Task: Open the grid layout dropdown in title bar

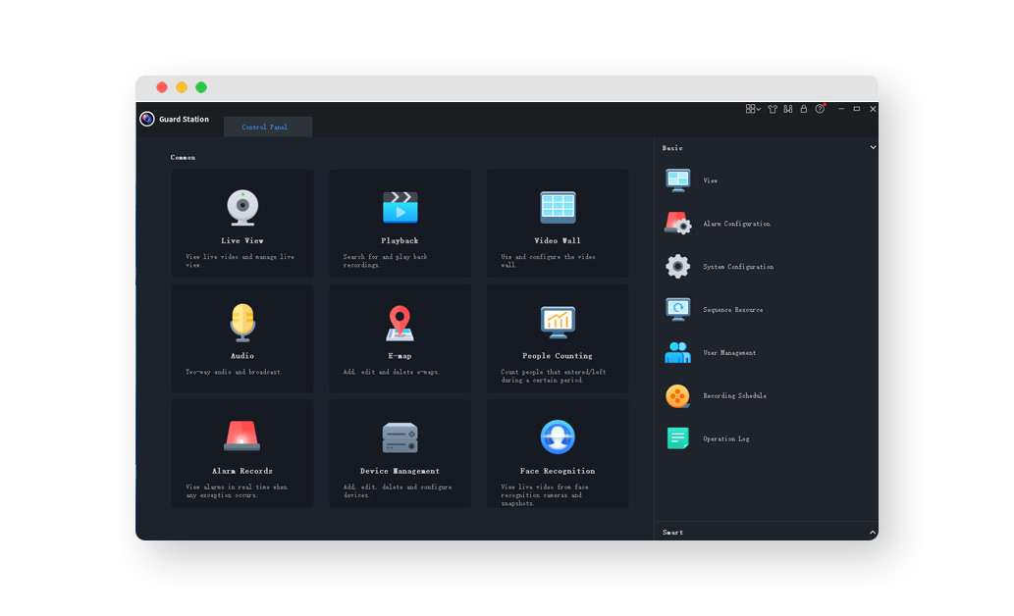Action: pos(753,109)
